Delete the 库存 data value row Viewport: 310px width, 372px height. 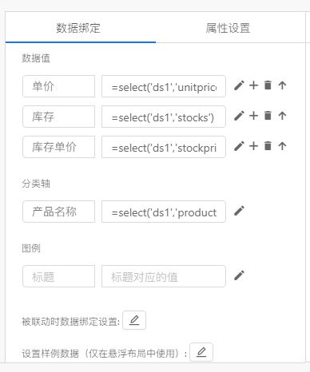(268, 116)
